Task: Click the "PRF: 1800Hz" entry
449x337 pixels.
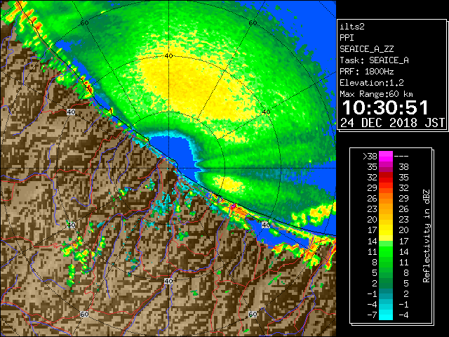Action: (x=366, y=72)
